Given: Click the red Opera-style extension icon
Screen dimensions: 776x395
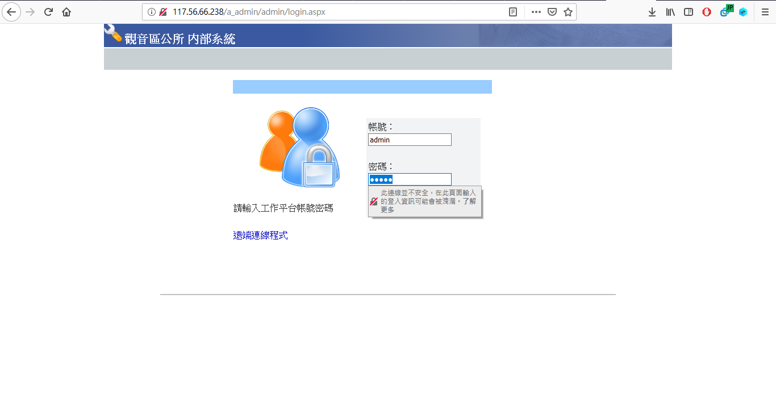Looking at the screenshot, I should coord(707,12).
